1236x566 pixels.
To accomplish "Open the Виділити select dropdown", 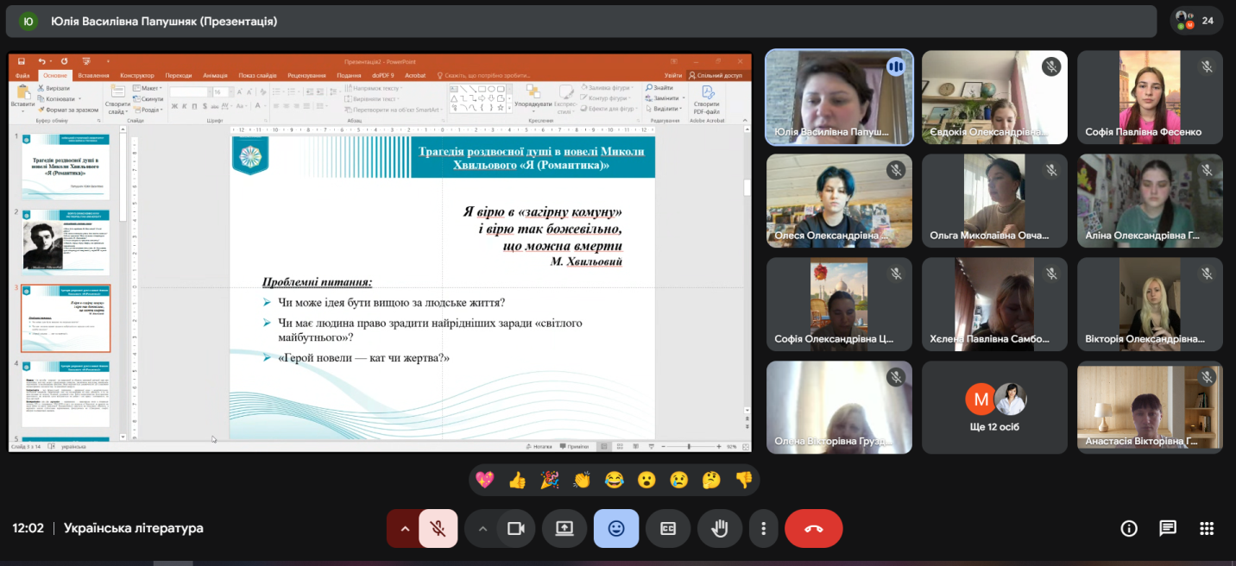I will (x=665, y=109).
